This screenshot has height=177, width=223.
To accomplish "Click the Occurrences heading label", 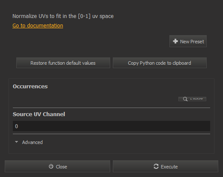I will tap(30, 87).
